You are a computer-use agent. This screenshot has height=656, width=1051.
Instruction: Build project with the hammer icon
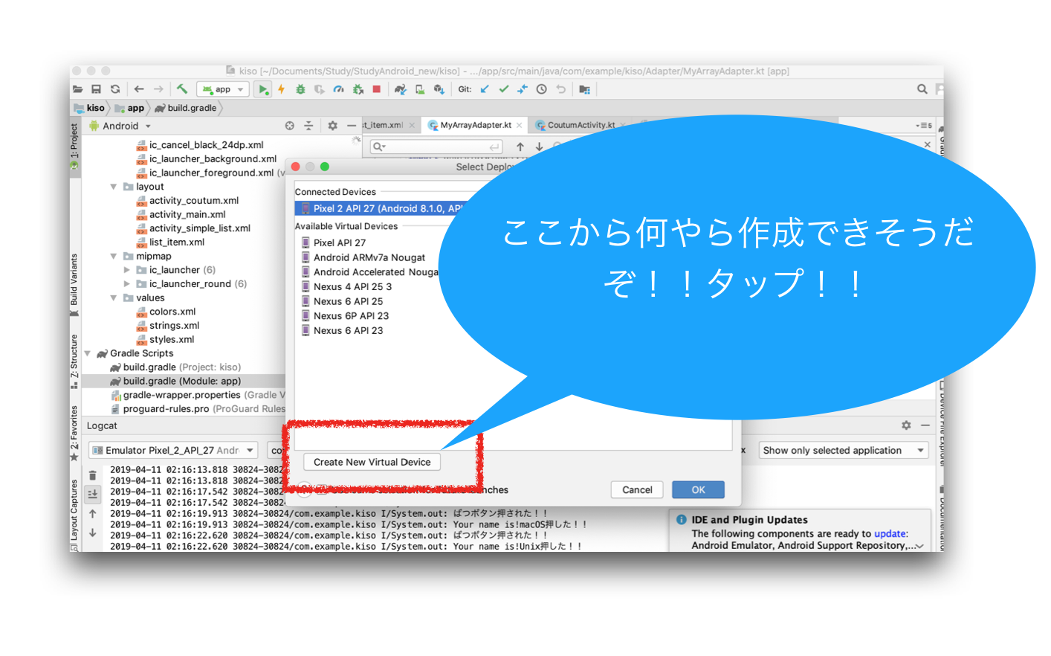(182, 89)
